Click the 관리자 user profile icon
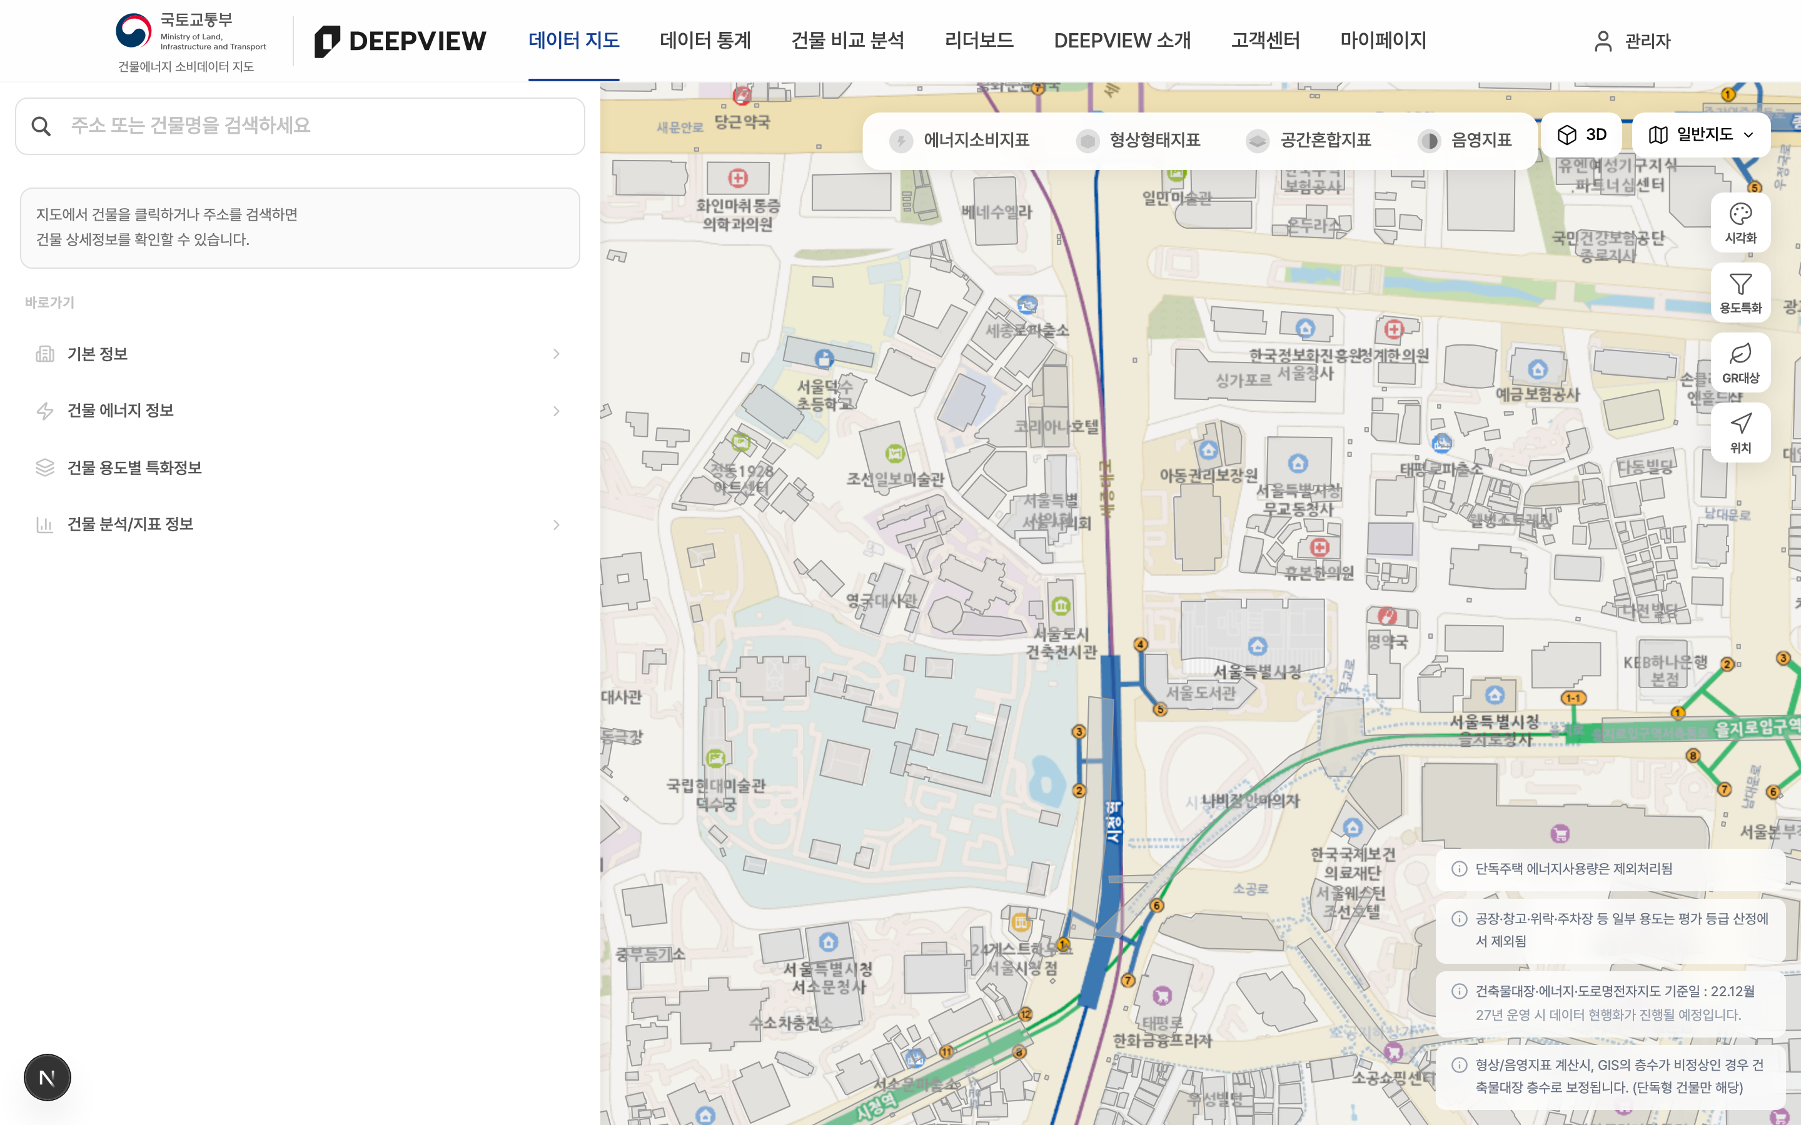 click(1603, 41)
